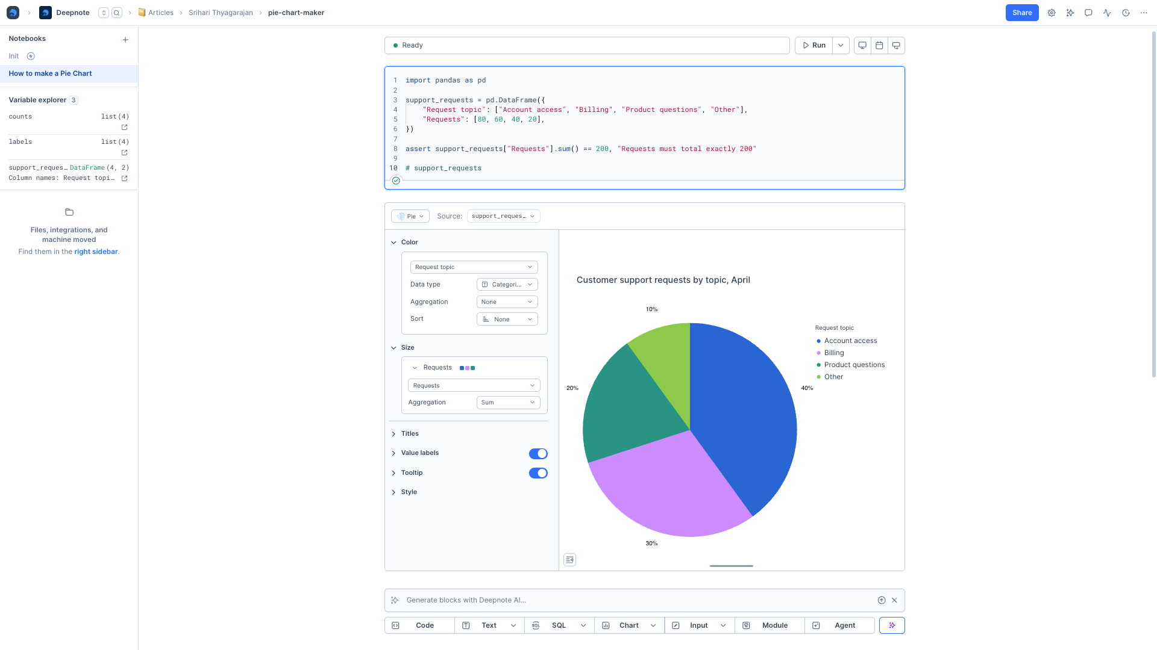Click the Init notebook status icon
Viewport: 1157px width, 650px height.
click(x=31, y=56)
